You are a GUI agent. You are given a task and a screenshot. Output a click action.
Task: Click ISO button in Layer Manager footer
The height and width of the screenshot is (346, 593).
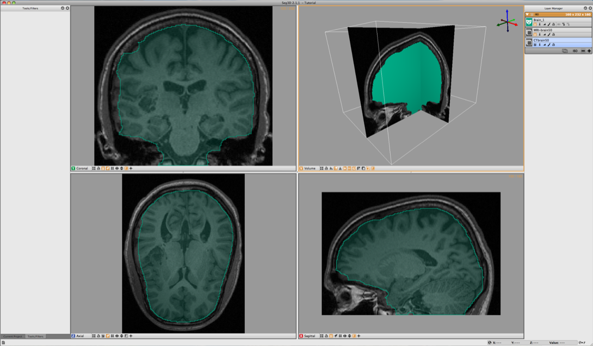[575, 51]
